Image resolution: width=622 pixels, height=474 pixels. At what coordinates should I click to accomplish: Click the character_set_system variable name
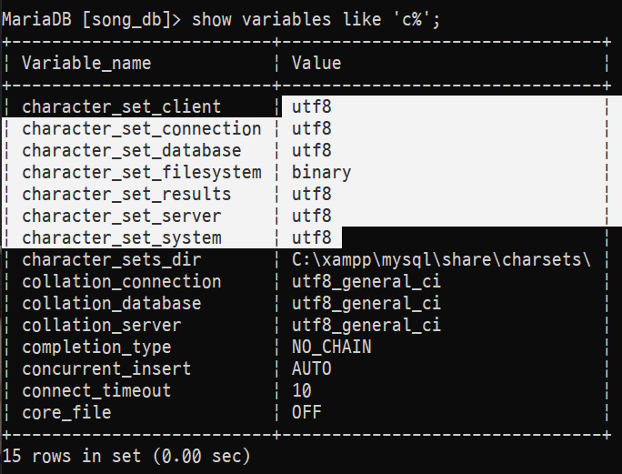click(121, 237)
